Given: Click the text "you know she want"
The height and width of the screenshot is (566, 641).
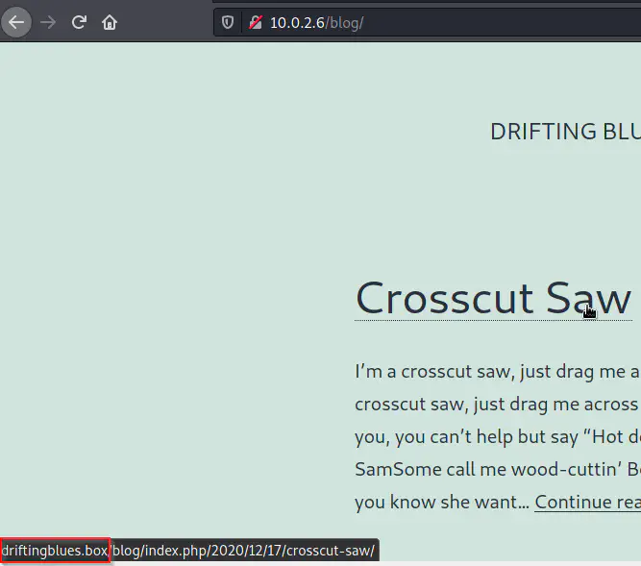Looking at the screenshot, I should [x=437, y=502].
